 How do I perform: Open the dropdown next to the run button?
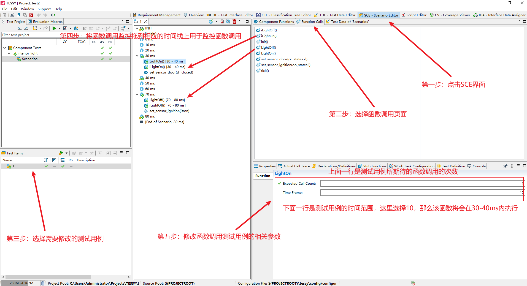60,28
